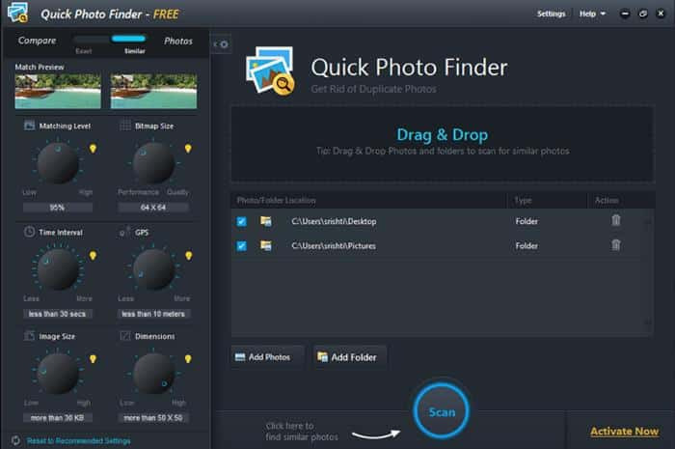Uncheck the Desktop folder checkbox
Viewport: 675px width, 449px height.
241,221
